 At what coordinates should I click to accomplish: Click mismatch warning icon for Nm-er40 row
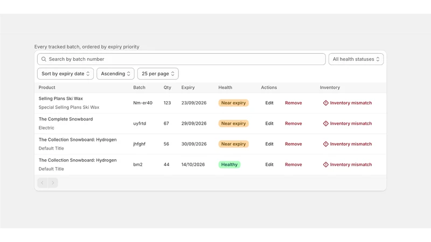coord(326,103)
